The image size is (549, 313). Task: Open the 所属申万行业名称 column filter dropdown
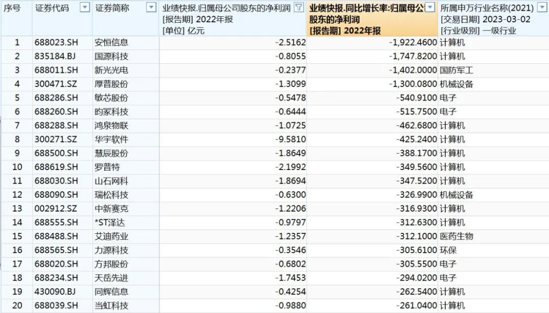click(x=542, y=8)
